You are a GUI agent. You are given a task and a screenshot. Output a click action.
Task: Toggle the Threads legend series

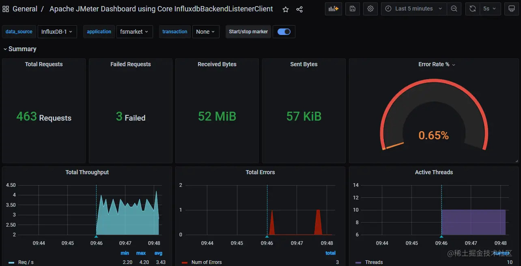[x=374, y=262]
